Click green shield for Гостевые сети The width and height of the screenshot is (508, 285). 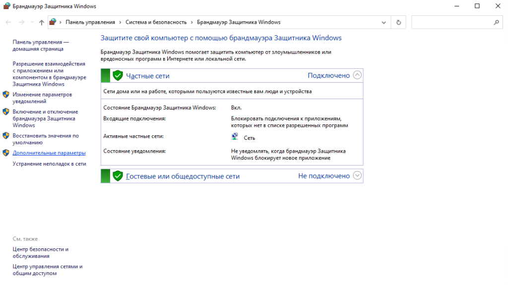118,176
